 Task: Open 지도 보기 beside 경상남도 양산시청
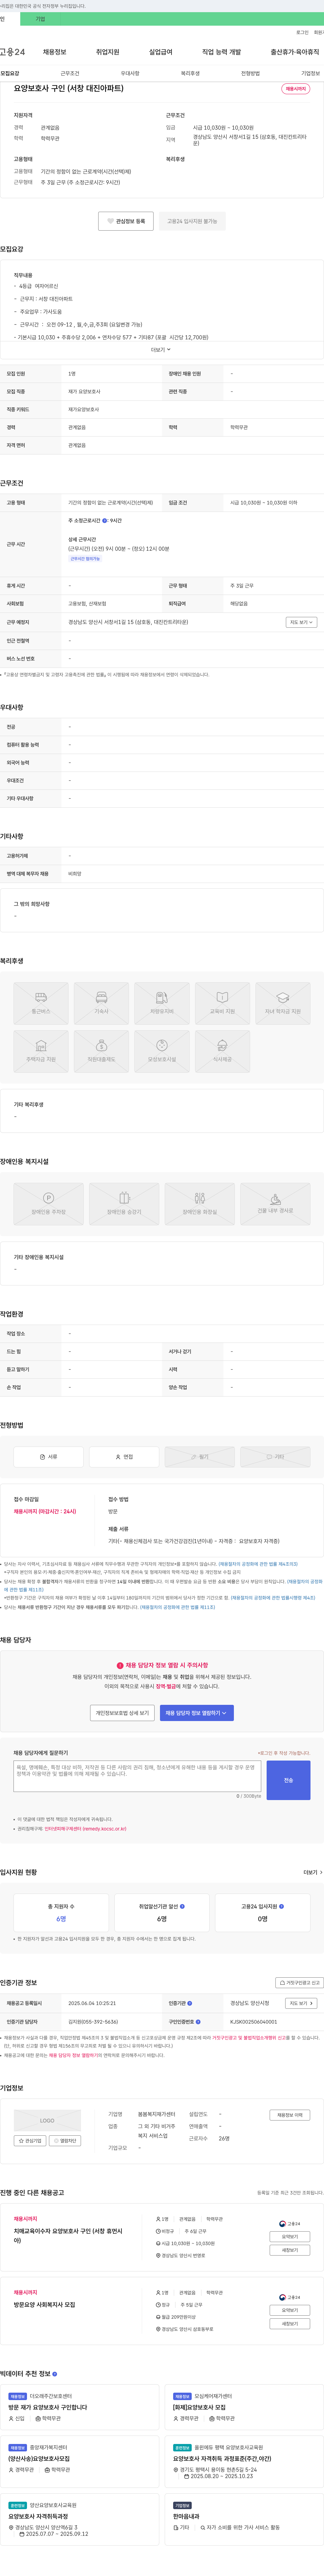click(x=301, y=2003)
